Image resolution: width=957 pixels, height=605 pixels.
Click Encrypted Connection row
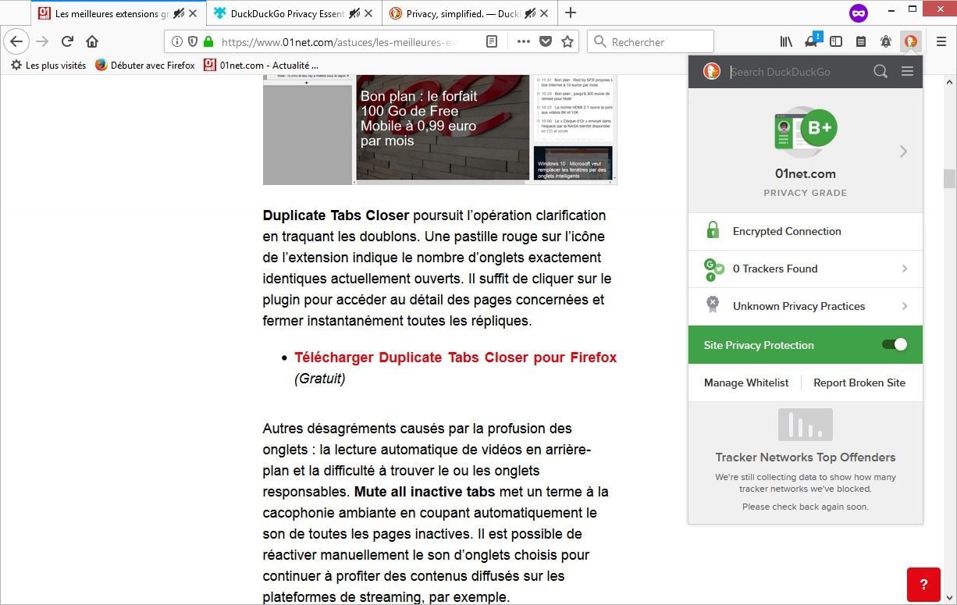coord(806,231)
